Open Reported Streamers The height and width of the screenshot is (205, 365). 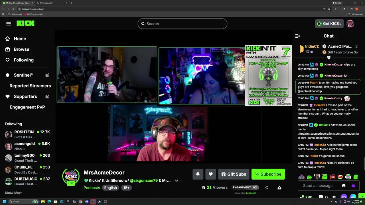(x=30, y=86)
